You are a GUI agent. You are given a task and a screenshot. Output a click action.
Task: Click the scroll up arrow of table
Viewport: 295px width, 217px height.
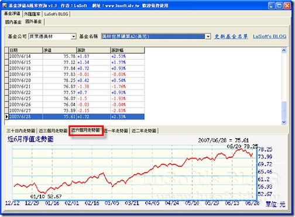point(284,50)
